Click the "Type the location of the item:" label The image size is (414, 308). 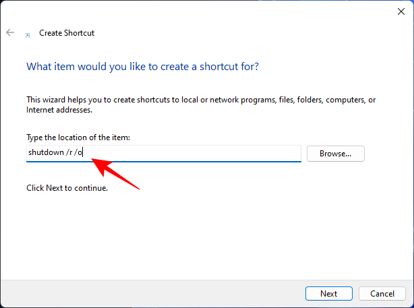[78, 137]
